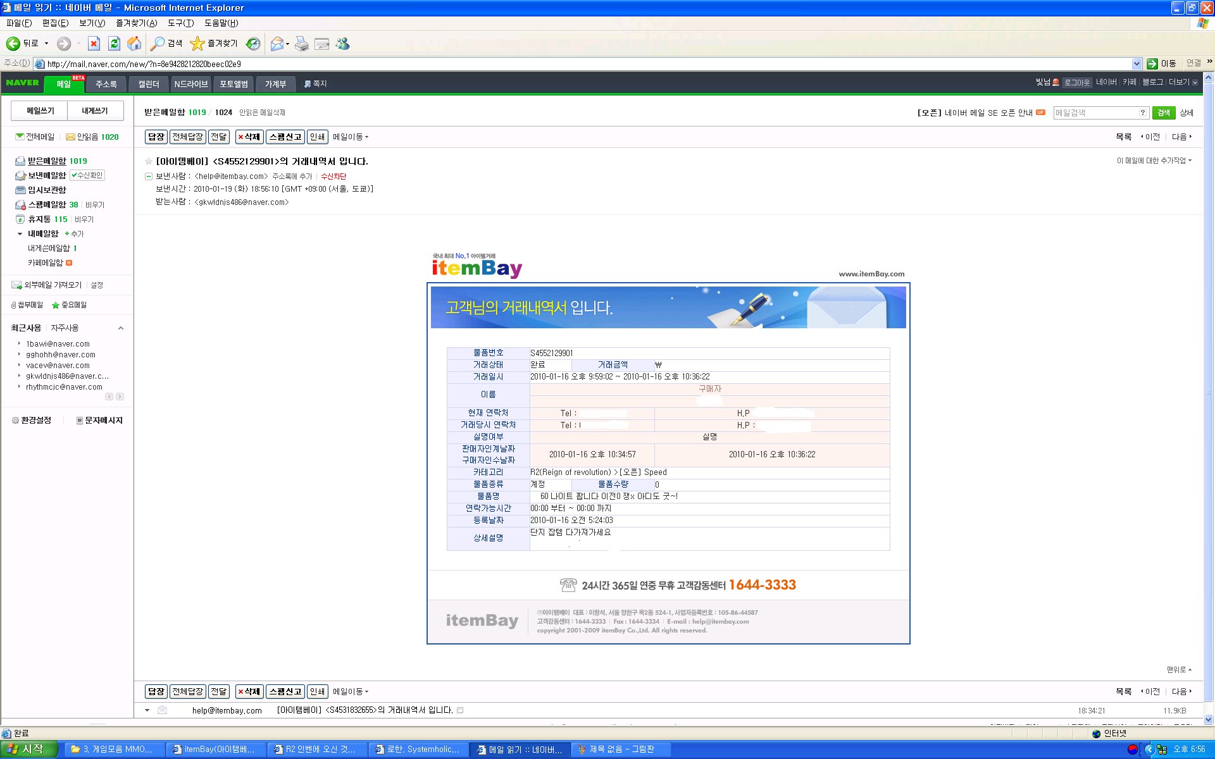Click the Windows 시작 start button
Image resolution: width=1215 pixels, height=759 pixels.
click(x=29, y=750)
